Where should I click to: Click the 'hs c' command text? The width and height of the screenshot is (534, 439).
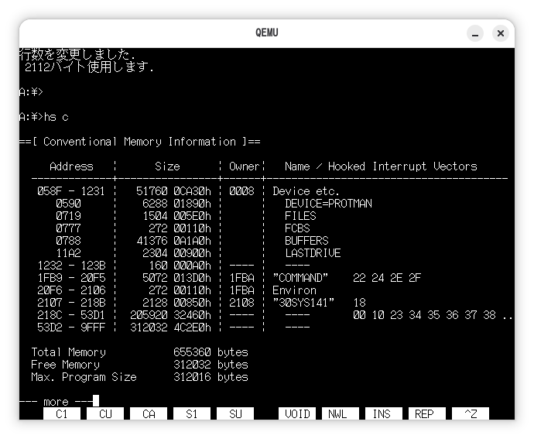pos(56,117)
